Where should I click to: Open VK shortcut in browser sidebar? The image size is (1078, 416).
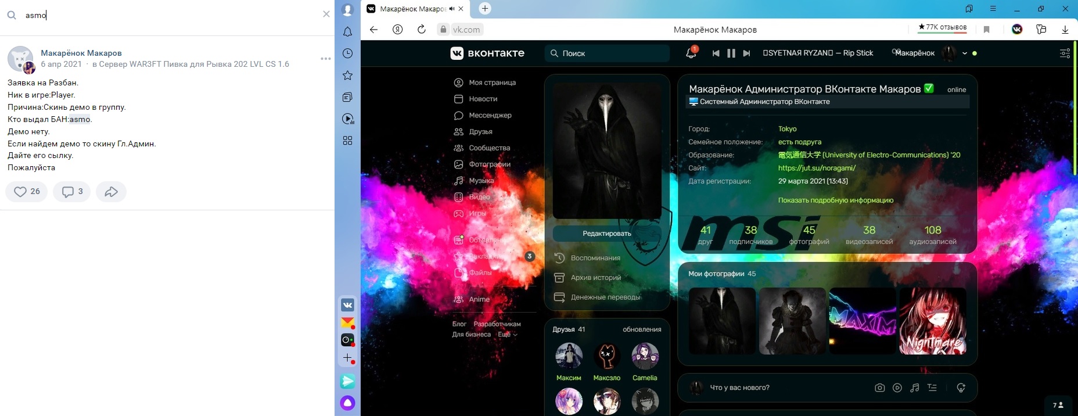tap(347, 305)
